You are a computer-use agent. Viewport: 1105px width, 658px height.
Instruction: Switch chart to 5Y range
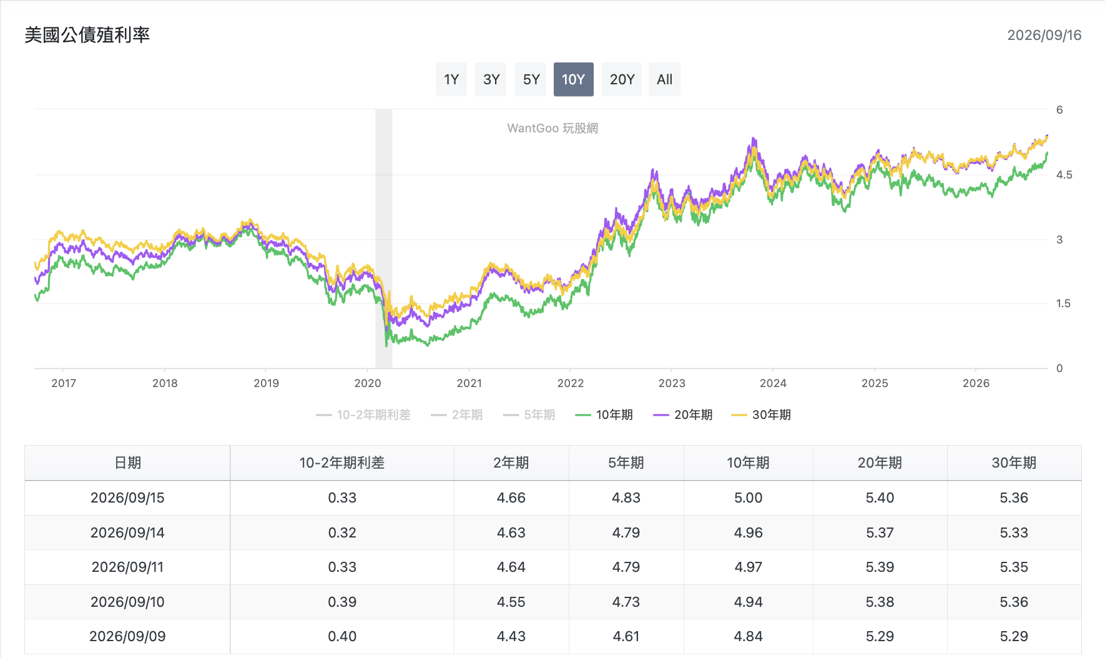click(x=531, y=79)
